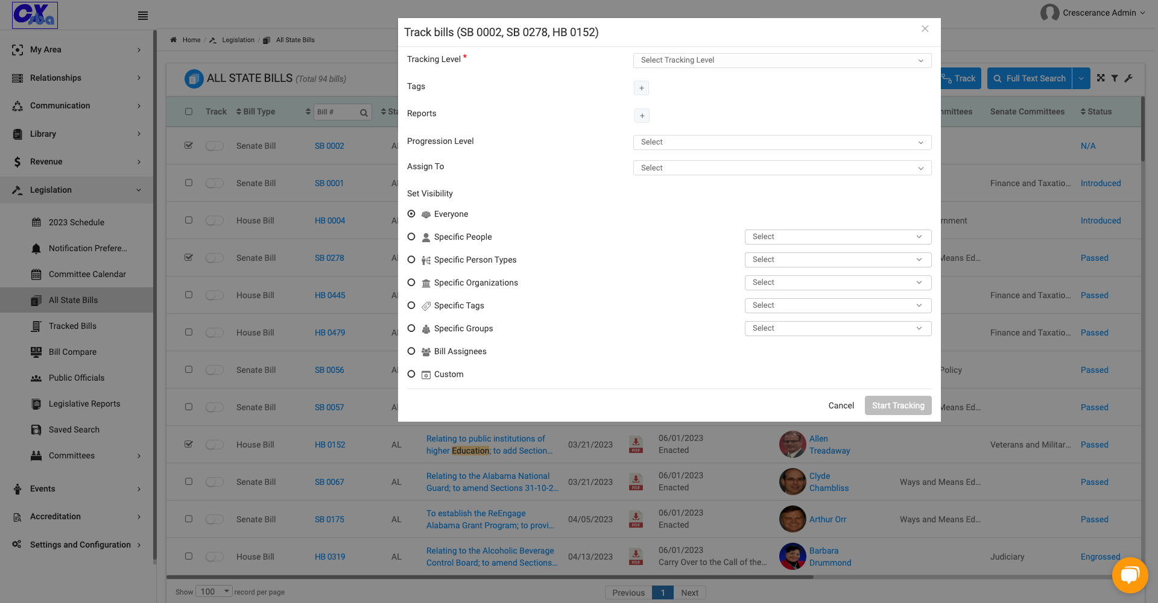Download the PDF for HB 0152

coord(636,445)
